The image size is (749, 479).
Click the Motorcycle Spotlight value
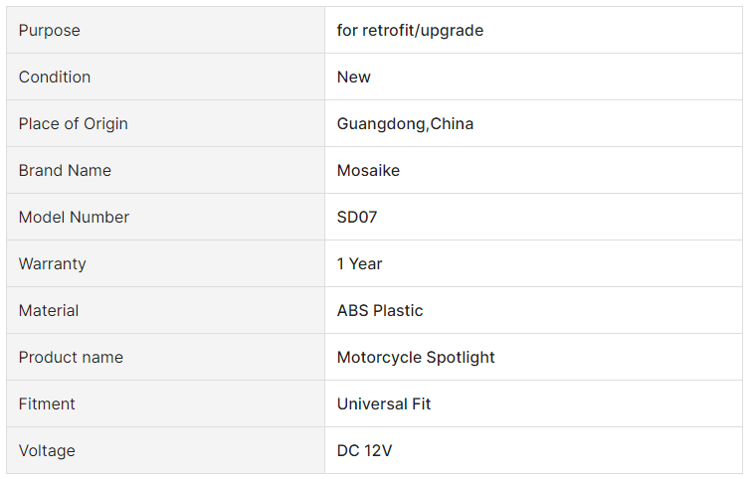click(x=416, y=358)
